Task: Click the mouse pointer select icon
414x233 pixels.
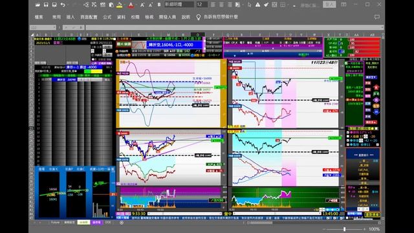Action: click(249, 5)
